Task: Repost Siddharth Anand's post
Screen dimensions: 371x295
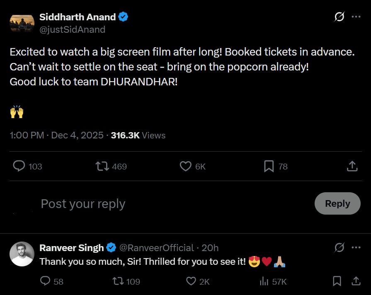Action: (102, 166)
